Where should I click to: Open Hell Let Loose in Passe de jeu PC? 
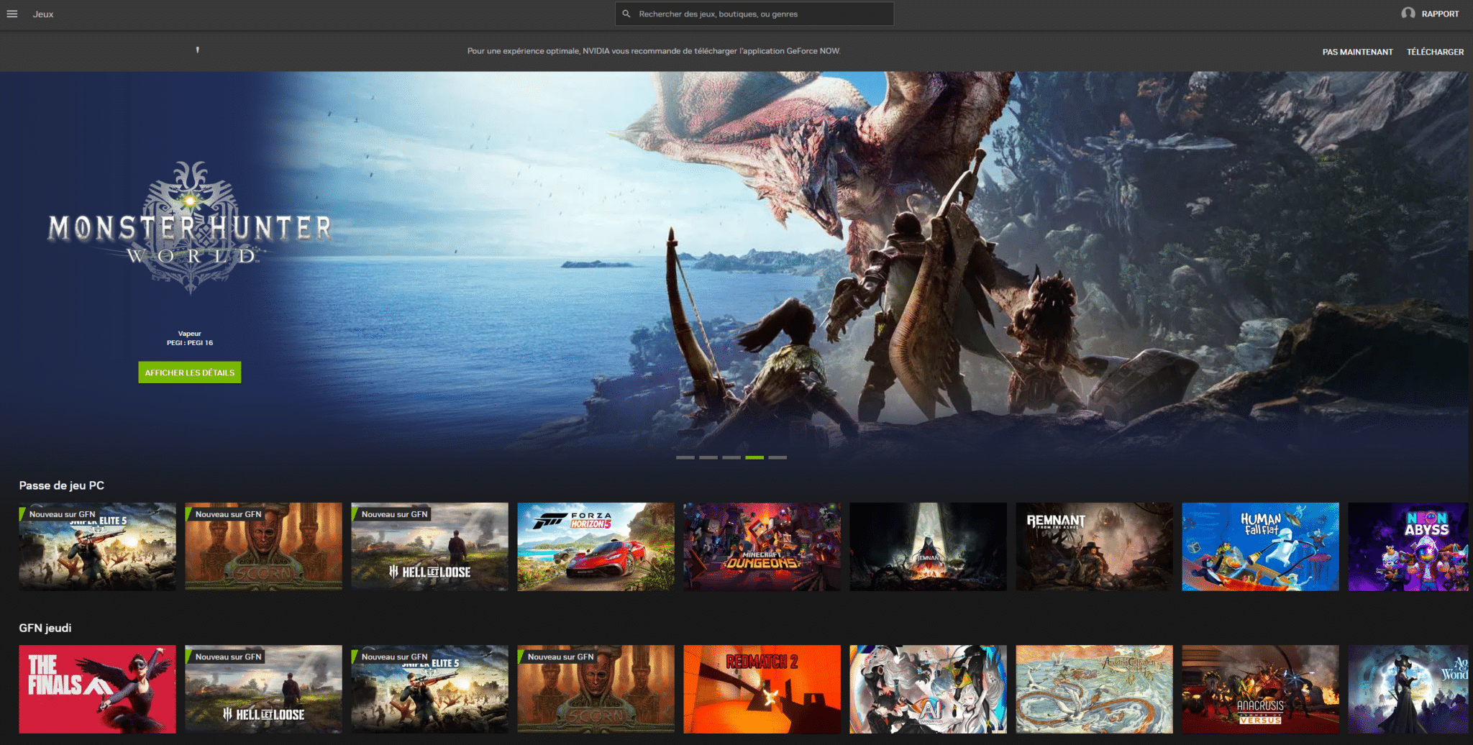pyautogui.click(x=429, y=547)
